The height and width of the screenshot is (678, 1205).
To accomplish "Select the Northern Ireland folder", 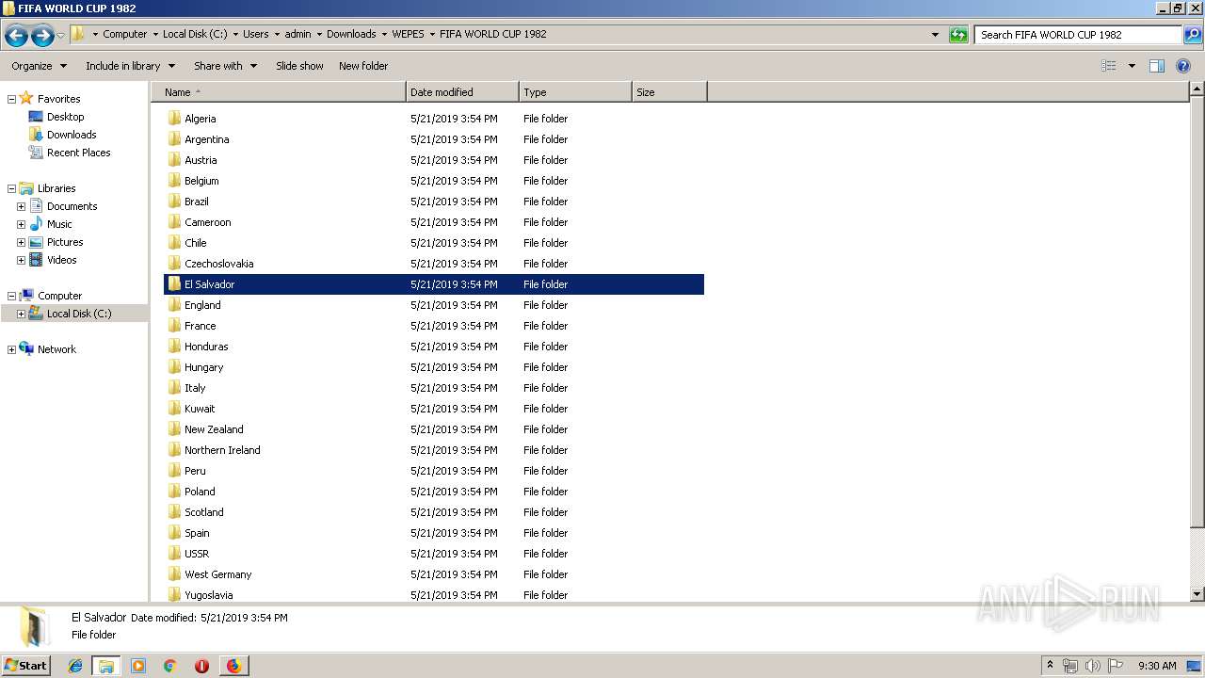I will click(x=434, y=450).
